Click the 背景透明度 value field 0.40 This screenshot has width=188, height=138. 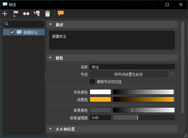[x=100, y=118]
